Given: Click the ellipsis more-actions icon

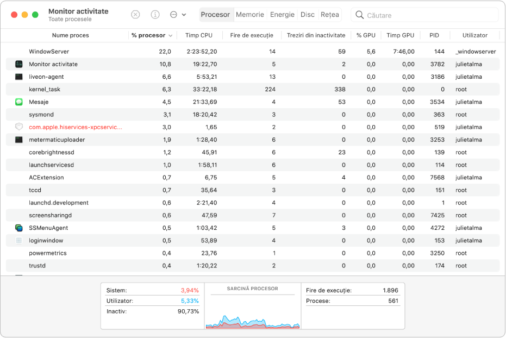Looking at the screenshot, I should pos(173,15).
